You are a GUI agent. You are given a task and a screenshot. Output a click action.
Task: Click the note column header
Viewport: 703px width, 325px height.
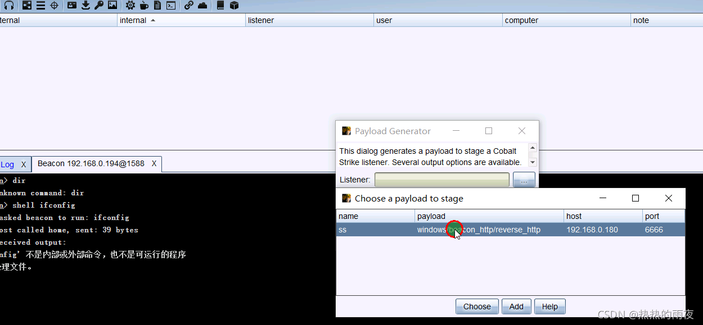[x=666, y=20]
